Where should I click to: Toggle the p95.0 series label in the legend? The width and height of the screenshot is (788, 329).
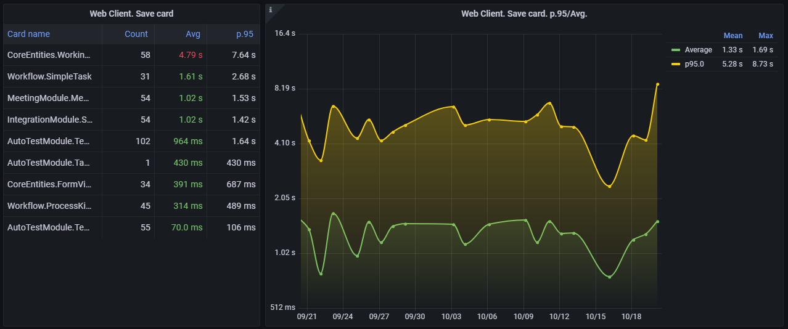pyautogui.click(x=694, y=64)
